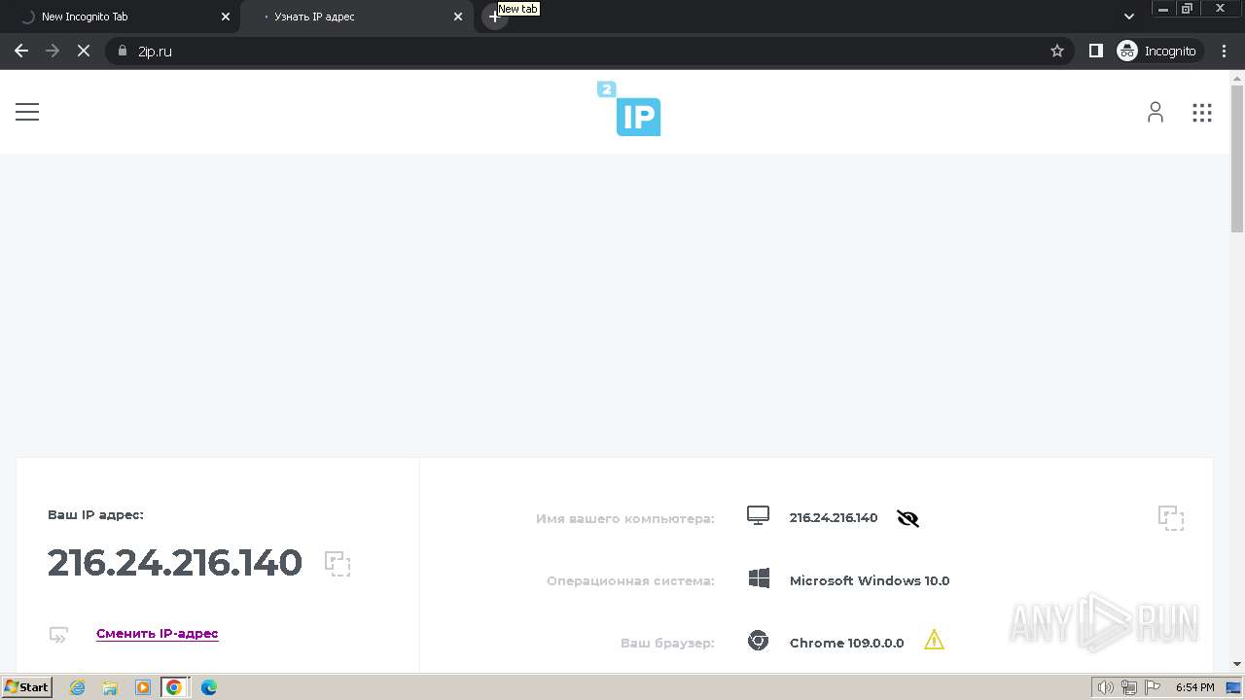Click the Microsoft Windows 10.0 text
This screenshot has height=700, width=1245.
pyautogui.click(x=870, y=580)
